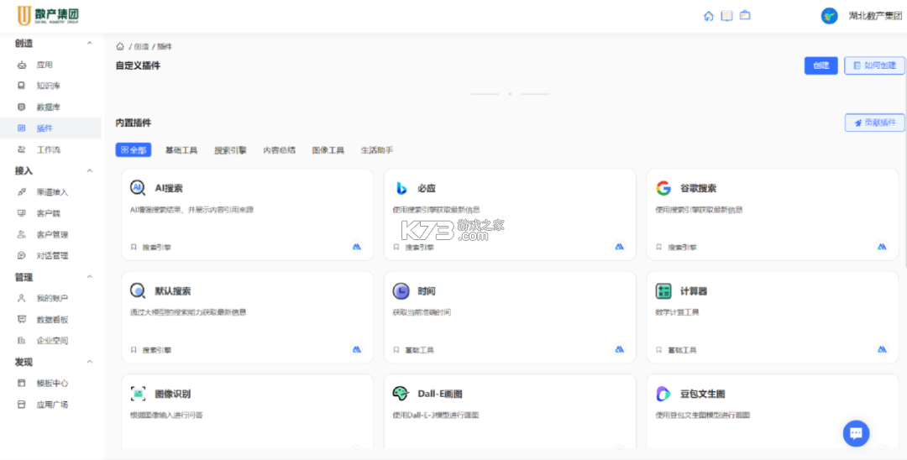Open the AI搜索 card title
Viewport: 907px width, 460px height.
point(169,188)
